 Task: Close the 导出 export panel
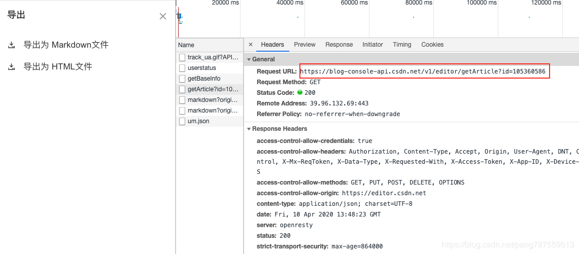click(163, 16)
